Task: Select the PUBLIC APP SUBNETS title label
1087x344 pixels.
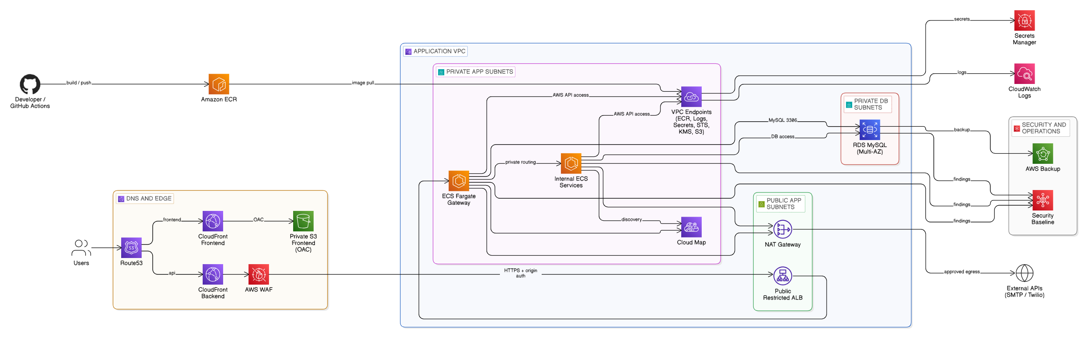Action: [x=784, y=204]
